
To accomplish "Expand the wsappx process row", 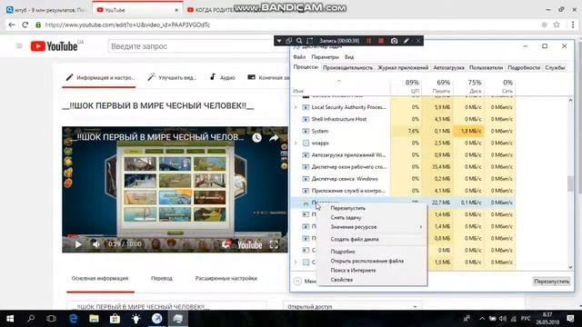I will 296,144.
